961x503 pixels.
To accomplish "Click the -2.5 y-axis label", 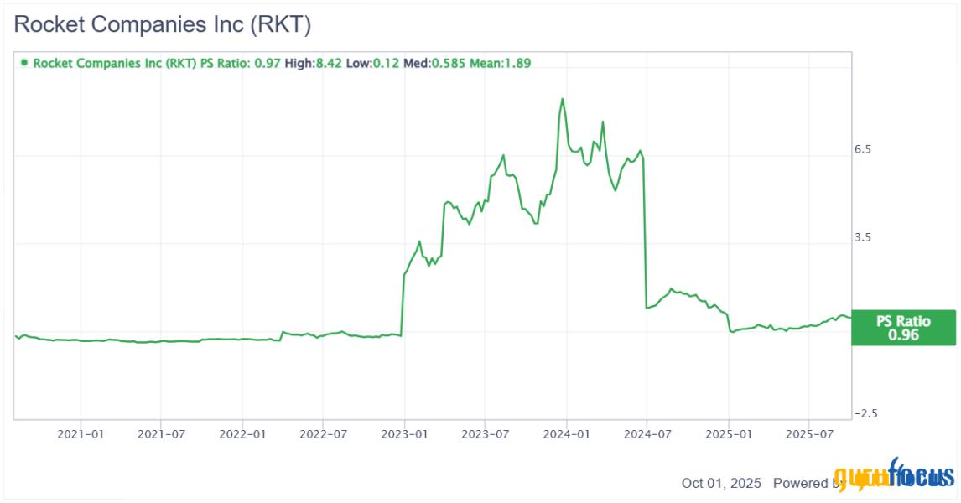I will [865, 413].
